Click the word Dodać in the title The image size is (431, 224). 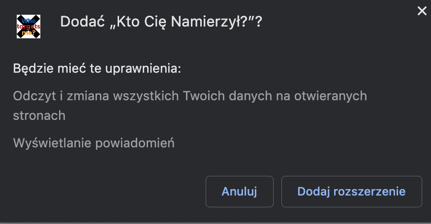click(x=83, y=22)
